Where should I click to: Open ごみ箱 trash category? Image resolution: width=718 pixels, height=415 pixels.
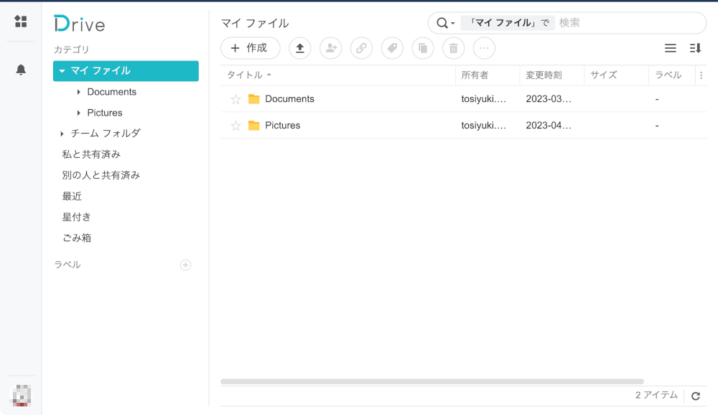tap(77, 238)
